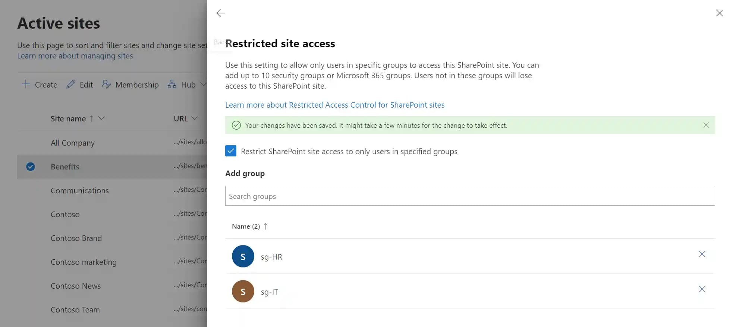Click the Membership people icon
Viewport: 733px width, 327px height.
point(106,85)
